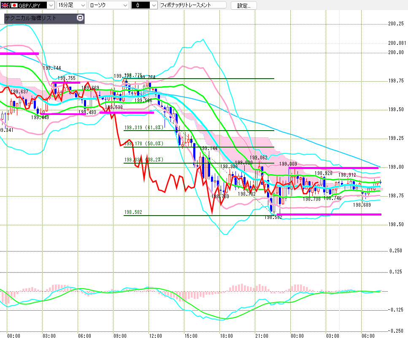Click the Japan flag icon in the pair selector

(14, 5)
